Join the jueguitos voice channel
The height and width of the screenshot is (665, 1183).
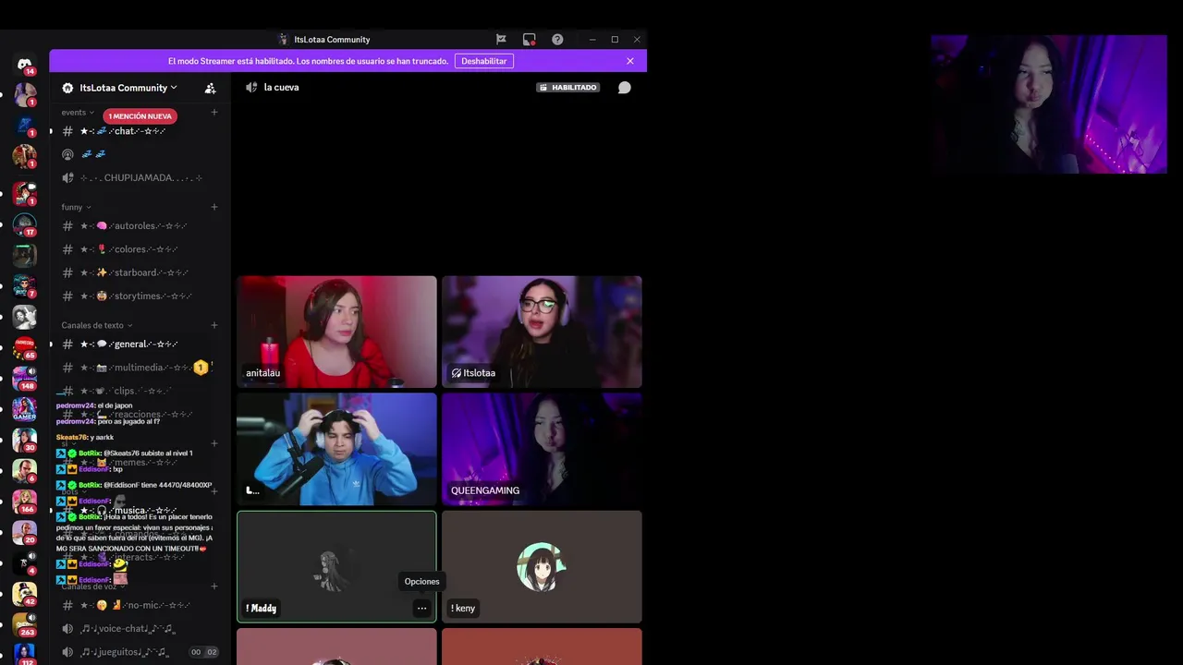coord(139,652)
